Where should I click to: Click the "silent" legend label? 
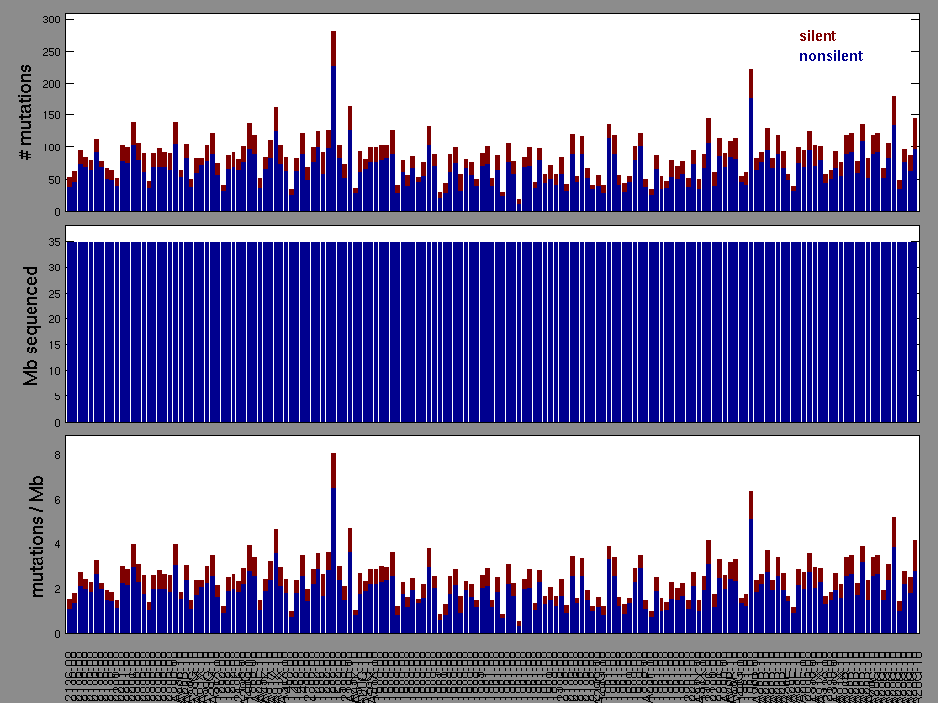pyautogui.click(x=818, y=36)
